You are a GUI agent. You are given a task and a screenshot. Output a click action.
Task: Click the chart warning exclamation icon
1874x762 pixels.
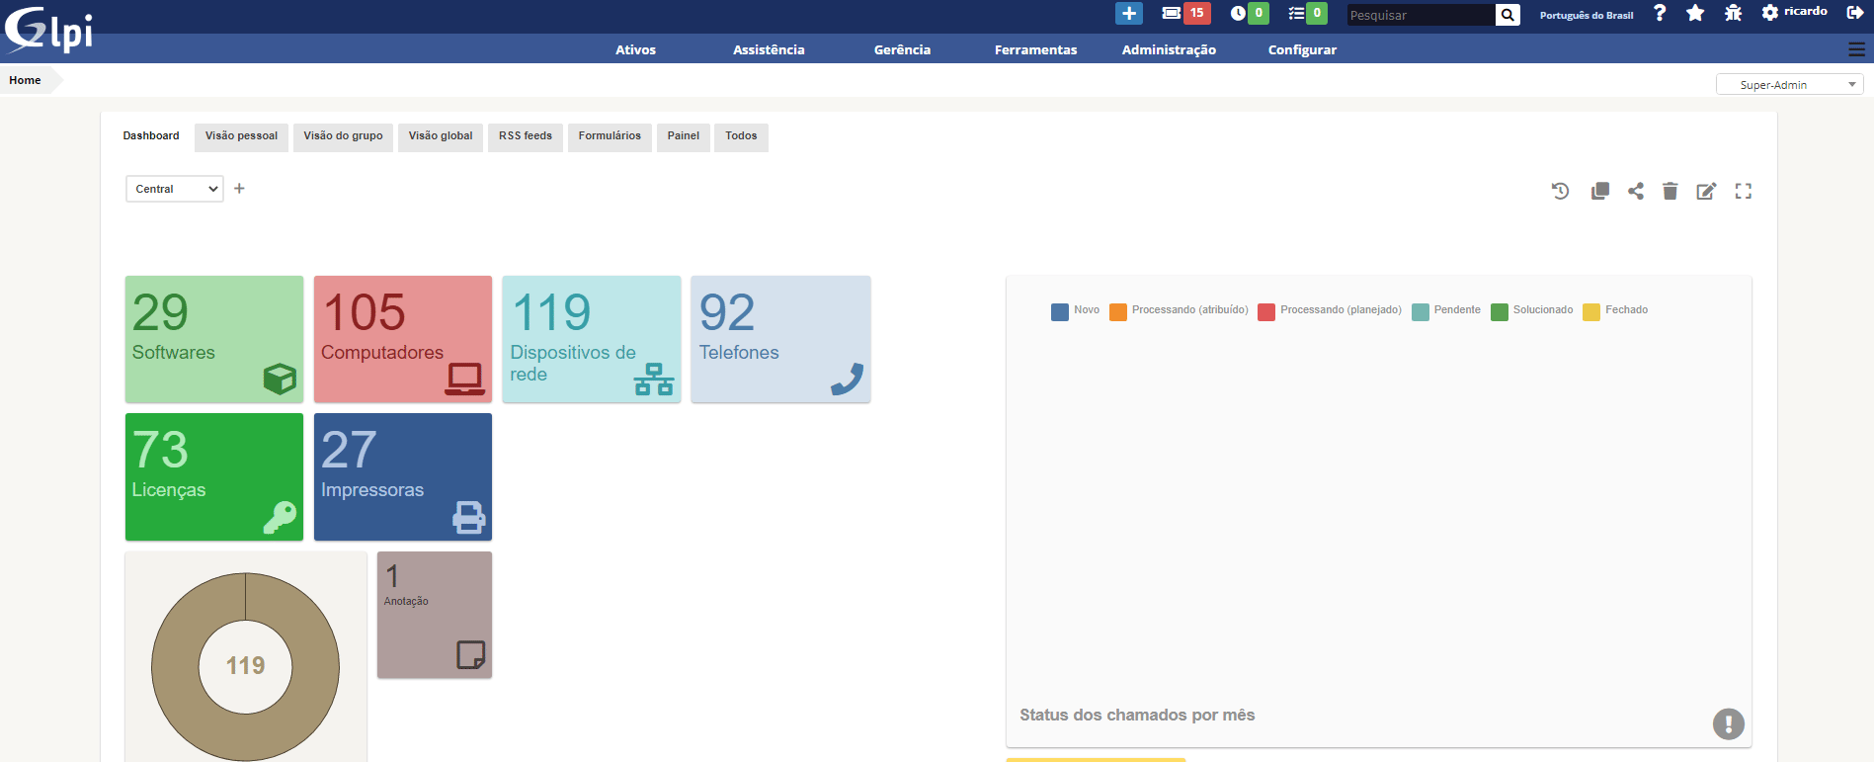[x=1729, y=723]
